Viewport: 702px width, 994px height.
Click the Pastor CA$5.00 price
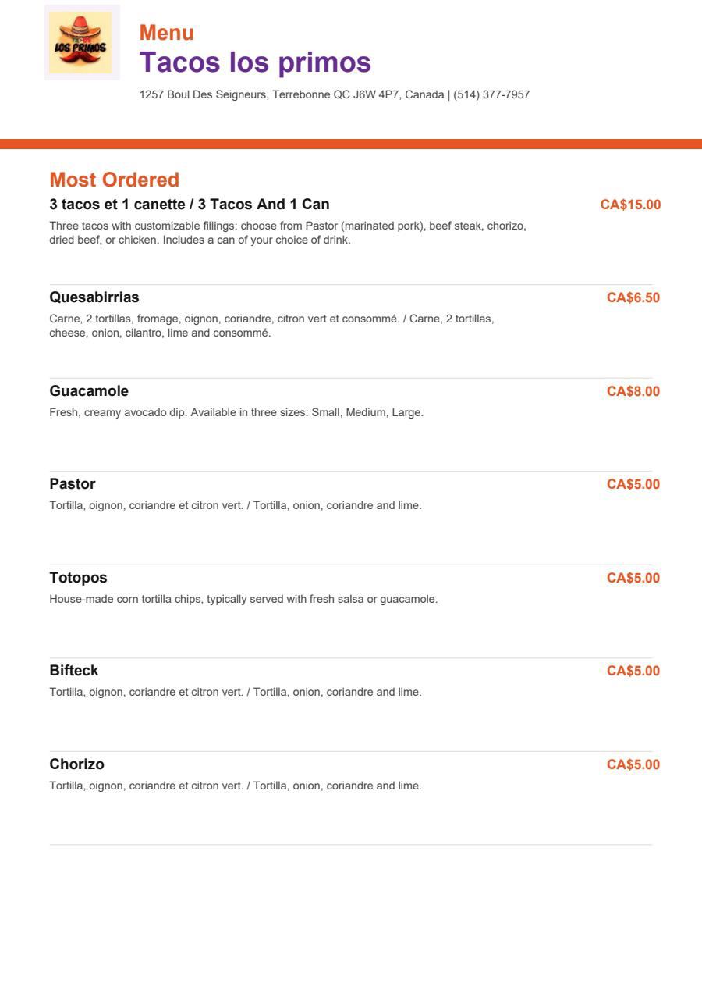click(x=633, y=484)
